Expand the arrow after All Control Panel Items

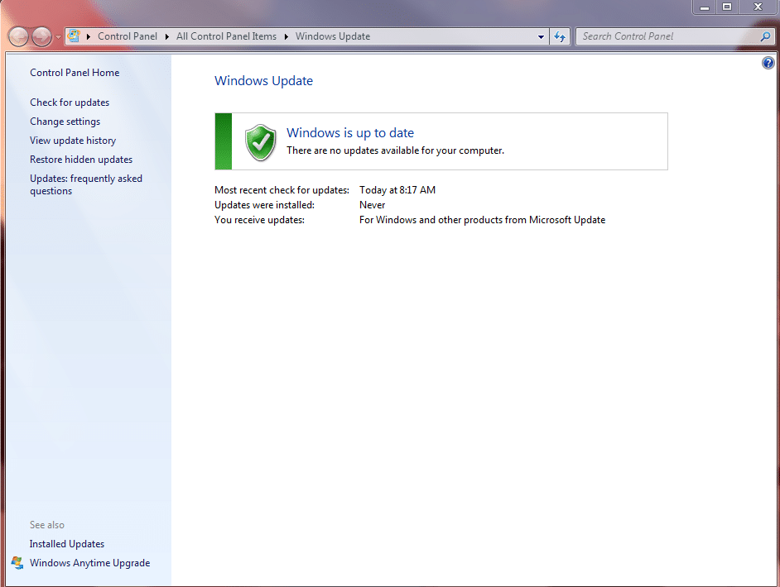pyautogui.click(x=286, y=36)
